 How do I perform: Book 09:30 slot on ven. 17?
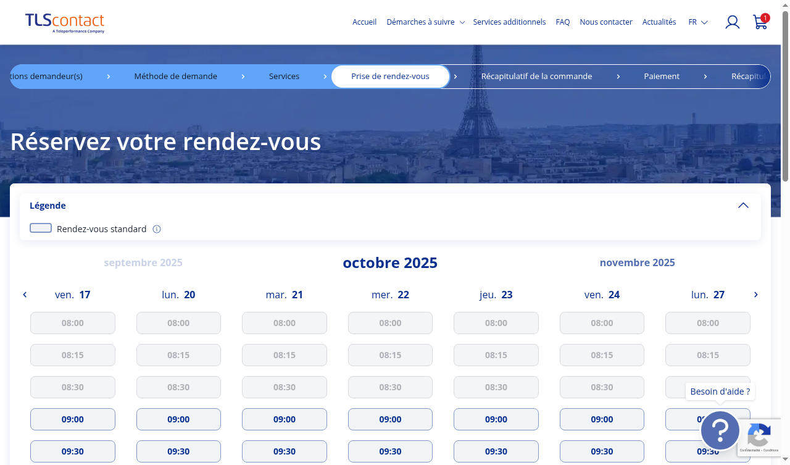tap(73, 451)
